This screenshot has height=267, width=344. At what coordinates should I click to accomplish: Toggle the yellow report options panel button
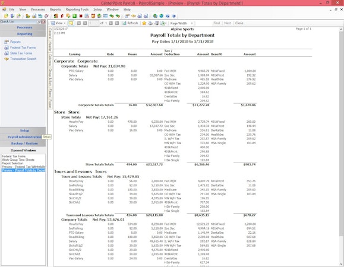click(x=71, y=23)
